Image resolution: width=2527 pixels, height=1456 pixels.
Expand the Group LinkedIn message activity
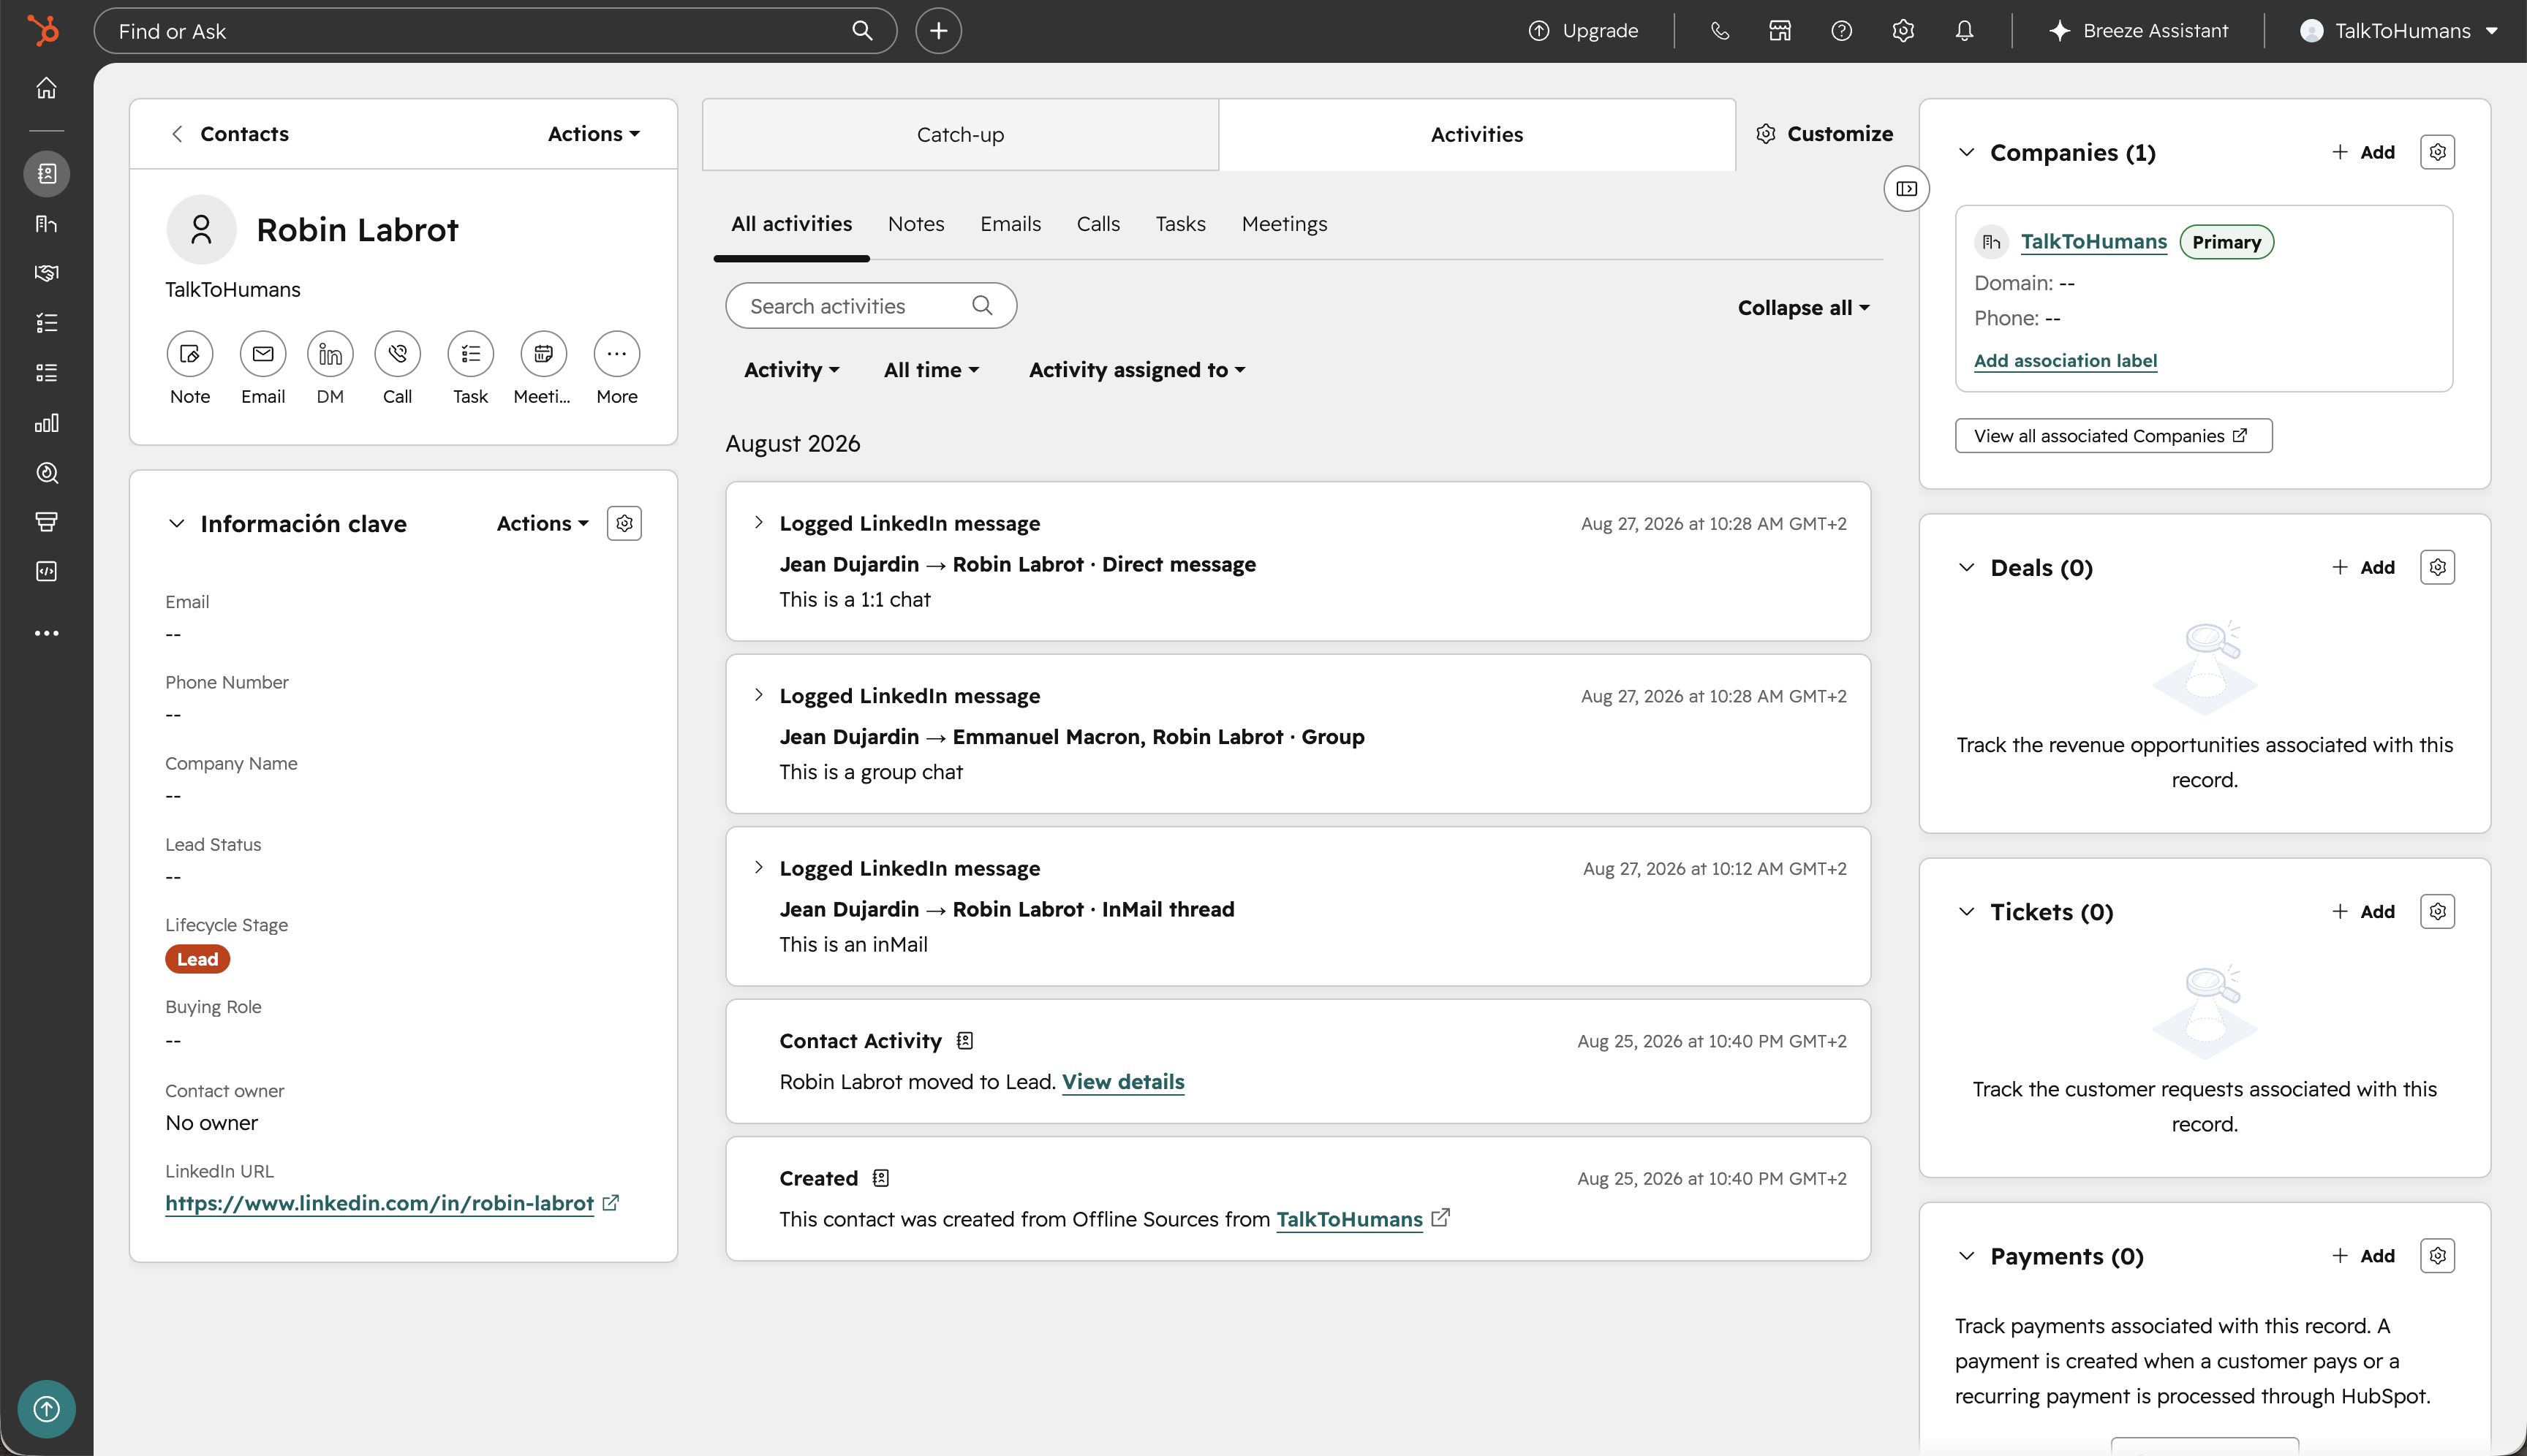pos(758,695)
